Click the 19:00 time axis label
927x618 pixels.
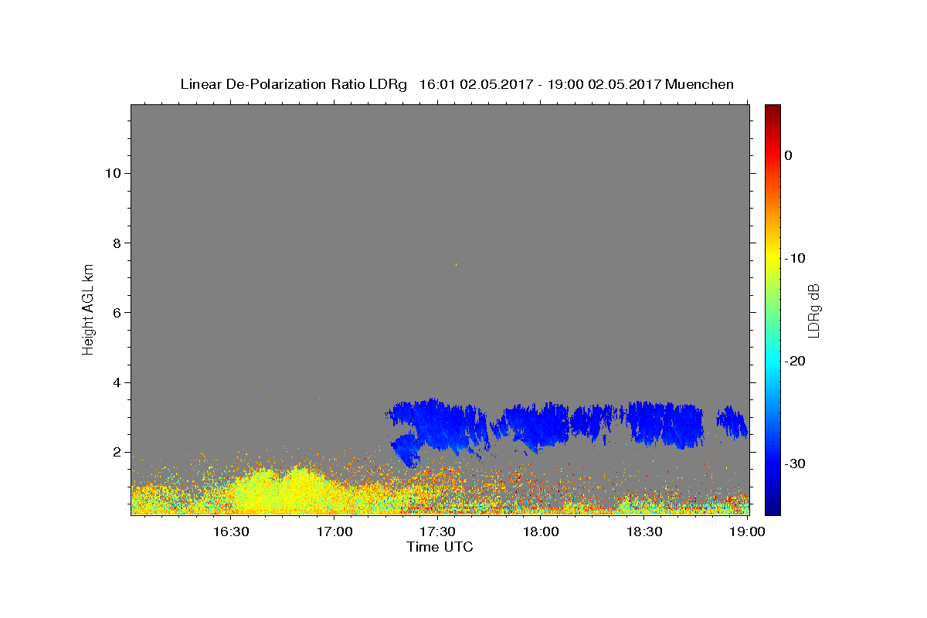tap(747, 531)
